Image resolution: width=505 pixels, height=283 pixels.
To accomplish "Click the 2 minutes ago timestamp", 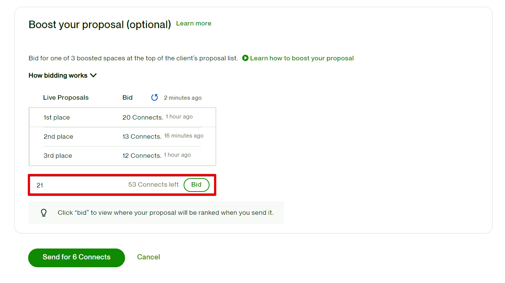I will (x=182, y=97).
